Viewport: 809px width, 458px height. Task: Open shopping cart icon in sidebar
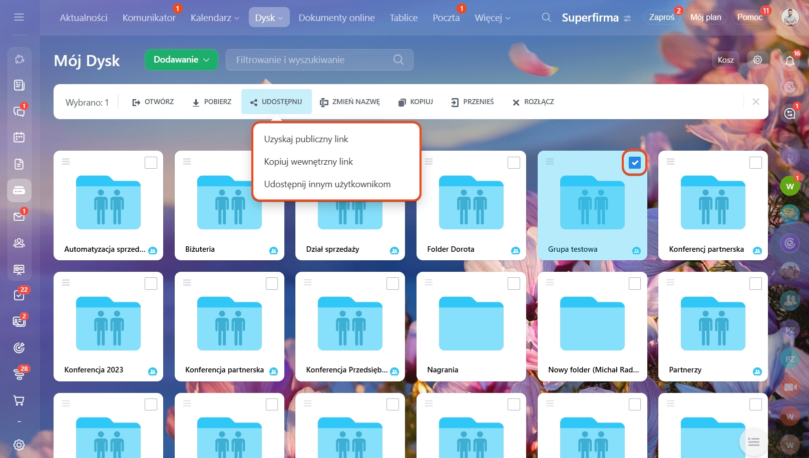coord(19,400)
